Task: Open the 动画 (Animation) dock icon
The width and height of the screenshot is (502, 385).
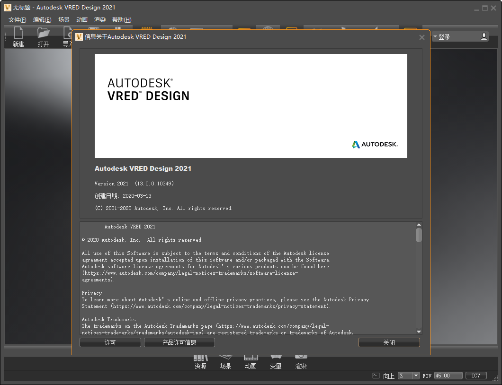Action: click(x=251, y=359)
